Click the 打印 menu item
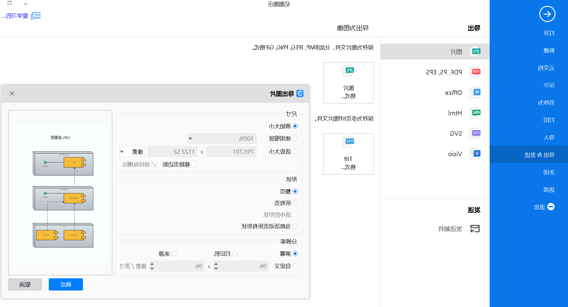 [549, 120]
